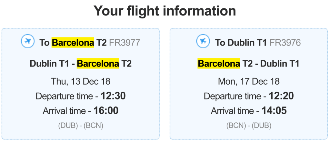Select flight number FR3977
The image size is (330, 145).
point(125,43)
